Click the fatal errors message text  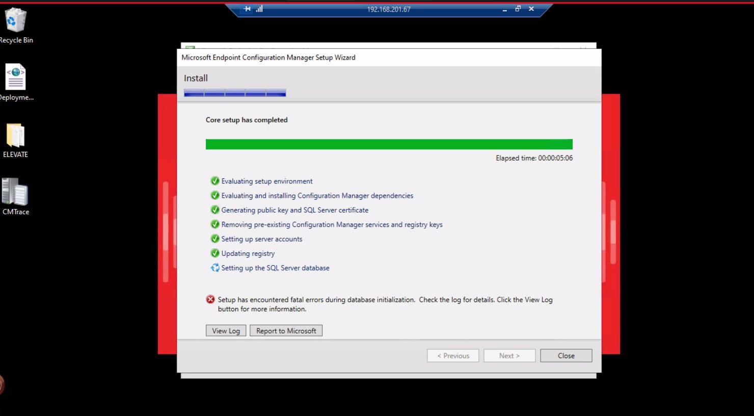385,304
